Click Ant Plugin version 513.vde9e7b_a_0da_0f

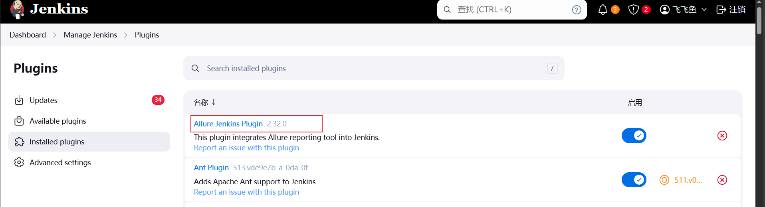pos(270,168)
